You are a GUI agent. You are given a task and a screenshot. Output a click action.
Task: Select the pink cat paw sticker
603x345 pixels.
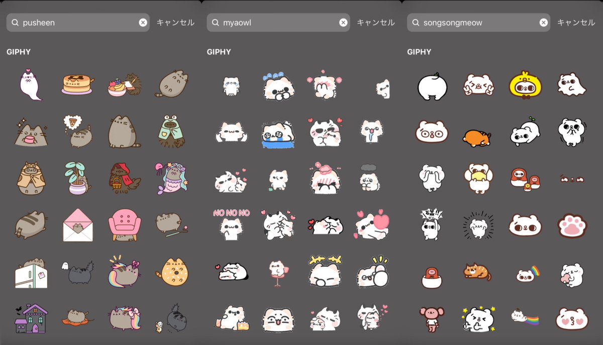(x=571, y=225)
